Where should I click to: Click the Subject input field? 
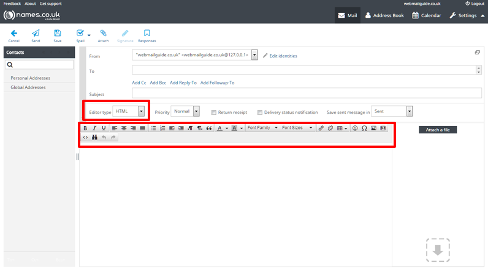coord(307,94)
